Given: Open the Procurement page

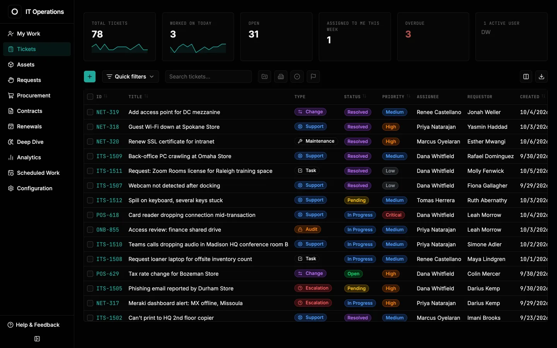Looking at the screenshot, I should [x=37, y=96].
